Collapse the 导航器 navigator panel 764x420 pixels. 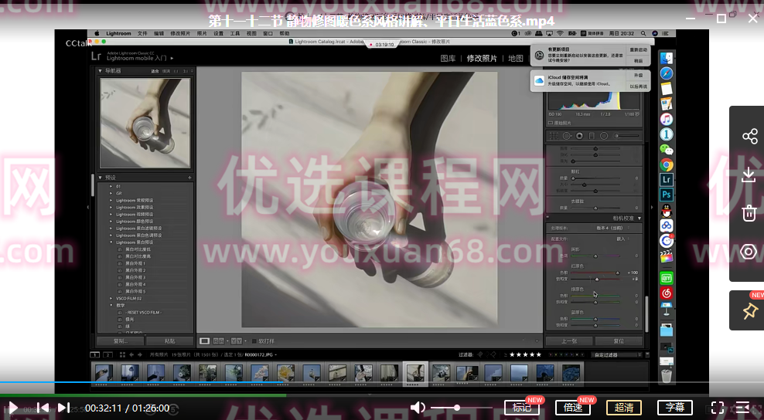tap(101, 71)
